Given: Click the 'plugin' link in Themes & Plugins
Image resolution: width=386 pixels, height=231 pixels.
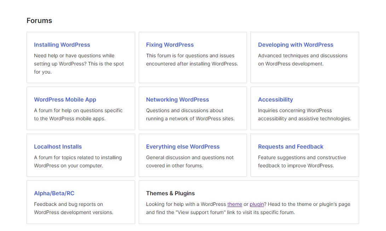Looking at the screenshot, I should (257, 204).
